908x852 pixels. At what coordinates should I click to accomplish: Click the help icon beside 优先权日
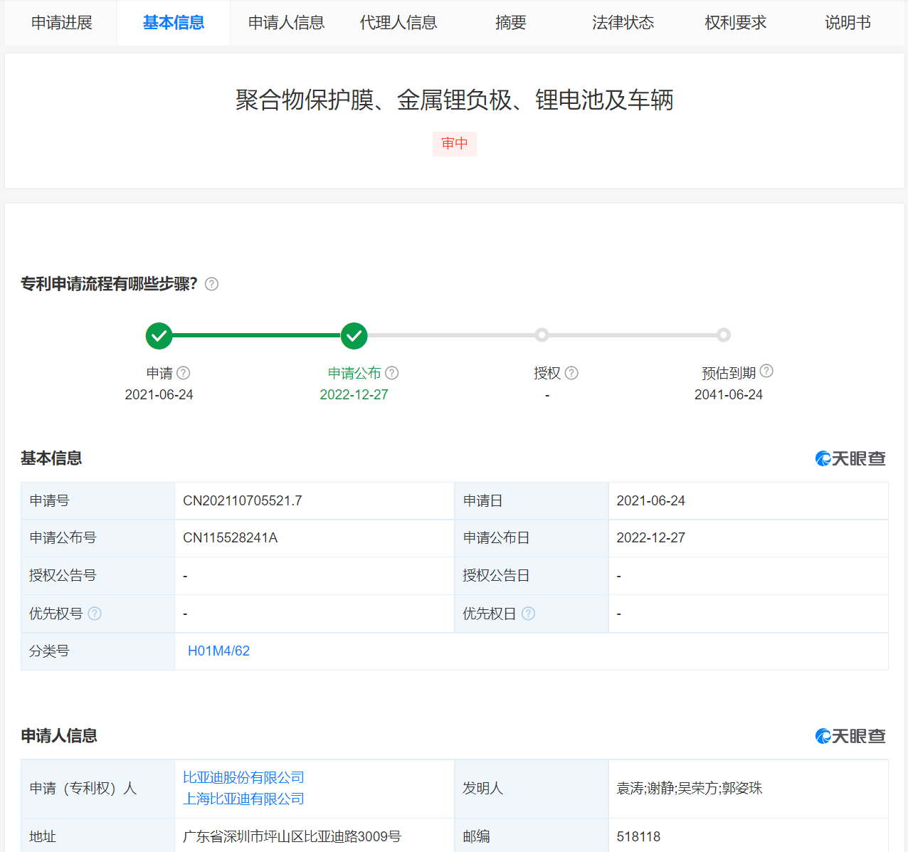pos(528,614)
